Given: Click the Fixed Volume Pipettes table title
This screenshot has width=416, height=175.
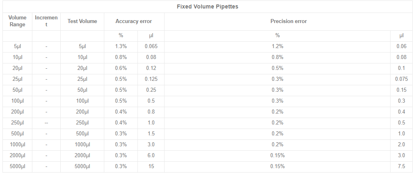Looking at the screenshot, I should 208,6.
